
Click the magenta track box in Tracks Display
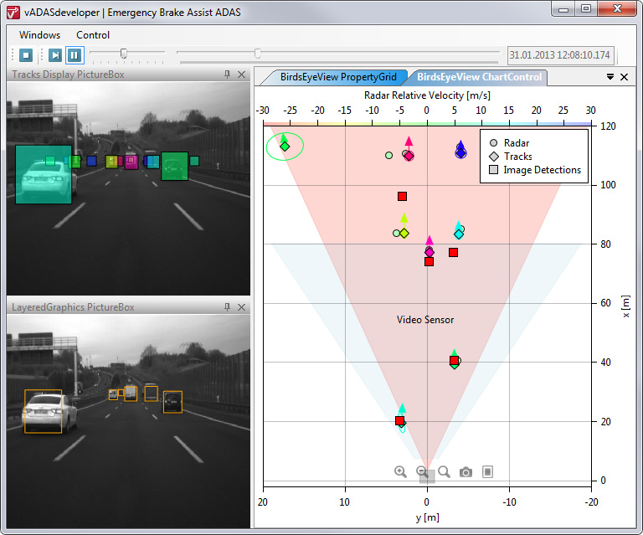pos(131,162)
